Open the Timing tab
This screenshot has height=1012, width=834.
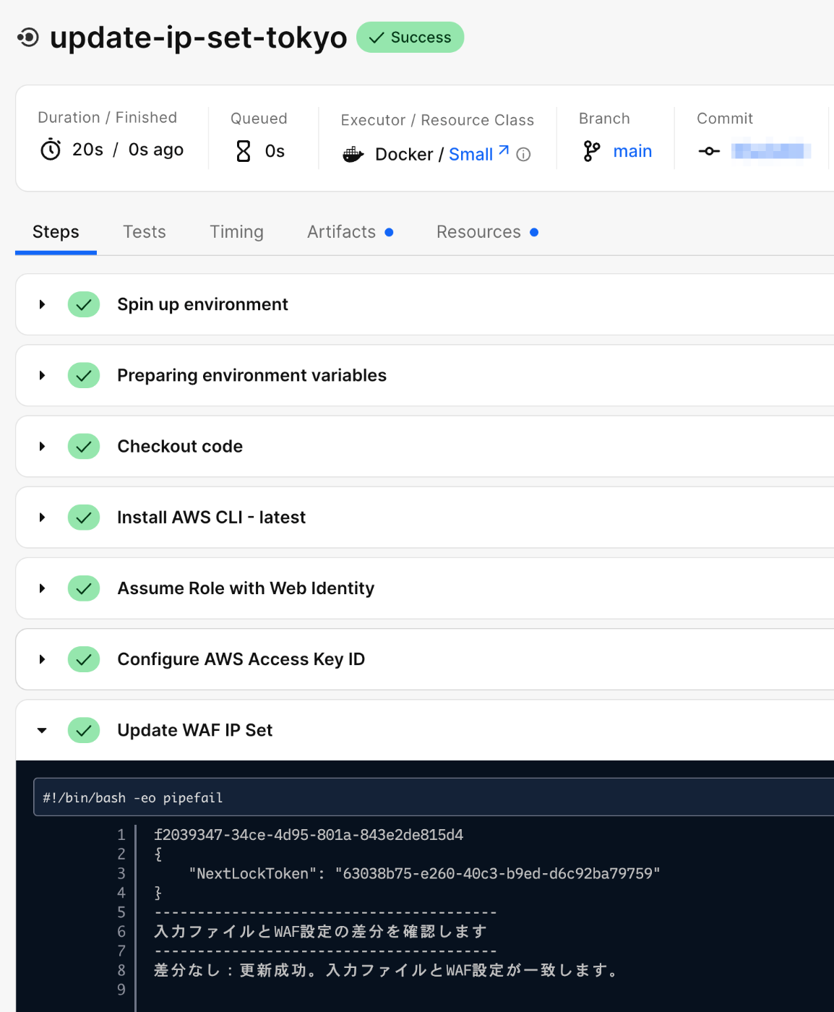(x=236, y=232)
